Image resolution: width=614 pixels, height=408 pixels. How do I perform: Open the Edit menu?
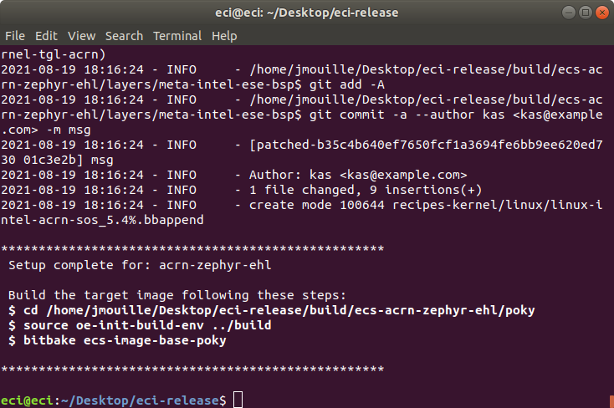coord(46,36)
